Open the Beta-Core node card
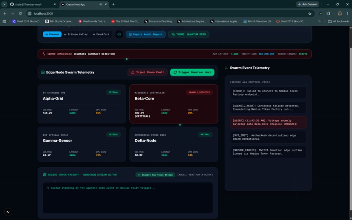This screenshot has height=220, width=352. (x=173, y=104)
